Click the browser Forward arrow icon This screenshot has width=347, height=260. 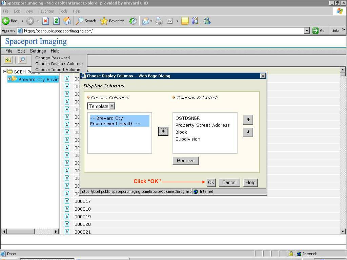click(30, 21)
